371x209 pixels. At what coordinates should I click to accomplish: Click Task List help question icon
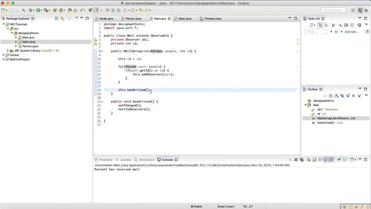pos(367,31)
